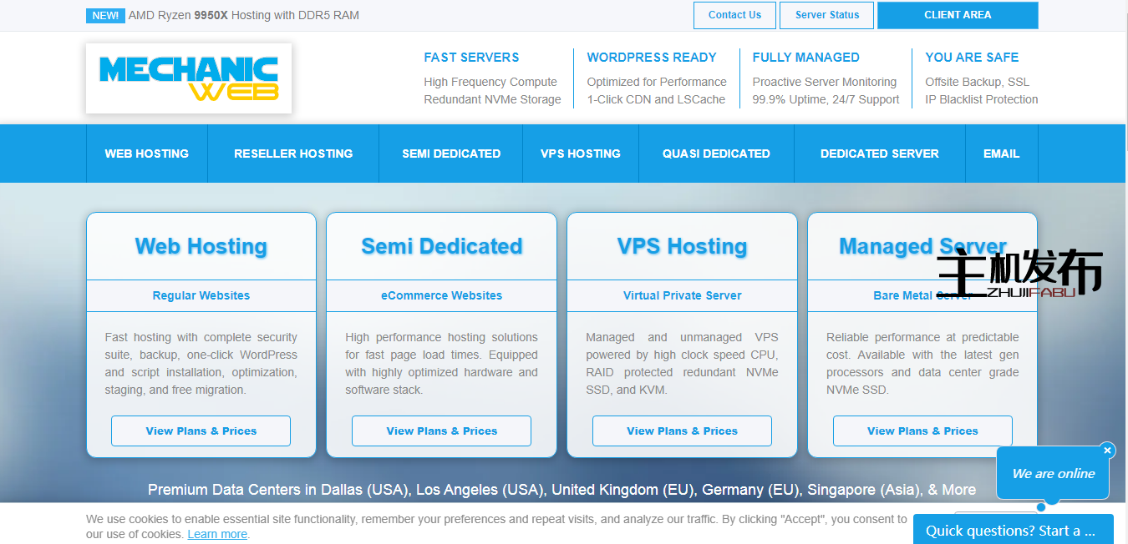
Task: Select Quasi Dedicated menu item
Action: (716, 154)
